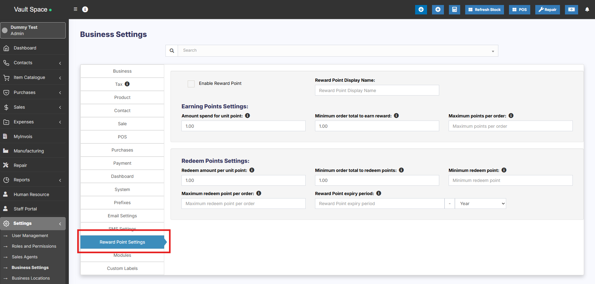Screen dimensions: 595x284
Task: Click info icon for Maximum points per order
Action: pyautogui.click(x=511, y=116)
